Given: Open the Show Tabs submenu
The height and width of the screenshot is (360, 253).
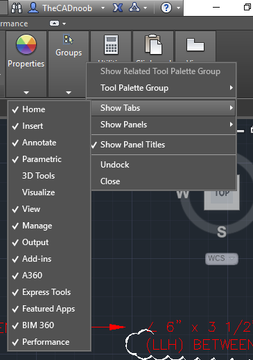Looking at the screenshot, I should pyautogui.click(x=163, y=108).
